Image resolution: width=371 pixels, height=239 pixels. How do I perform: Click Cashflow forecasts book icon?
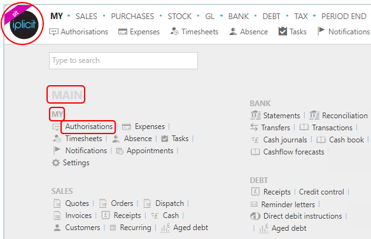tap(255, 152)
